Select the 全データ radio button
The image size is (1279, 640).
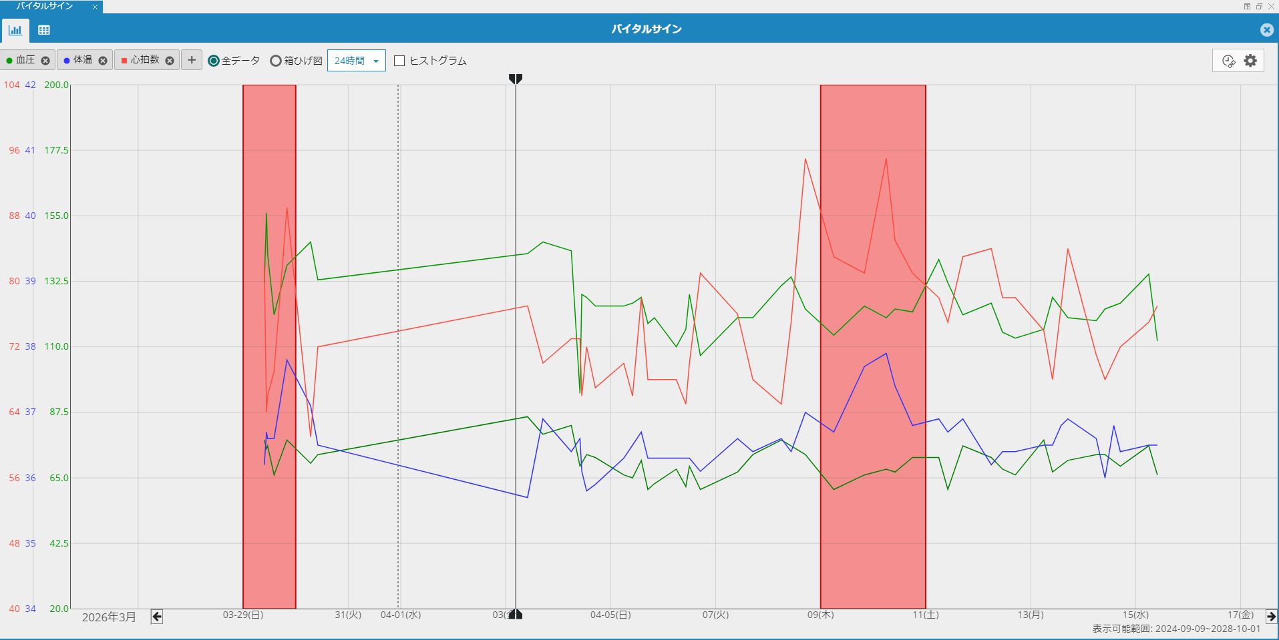click(x=214, y=61)
